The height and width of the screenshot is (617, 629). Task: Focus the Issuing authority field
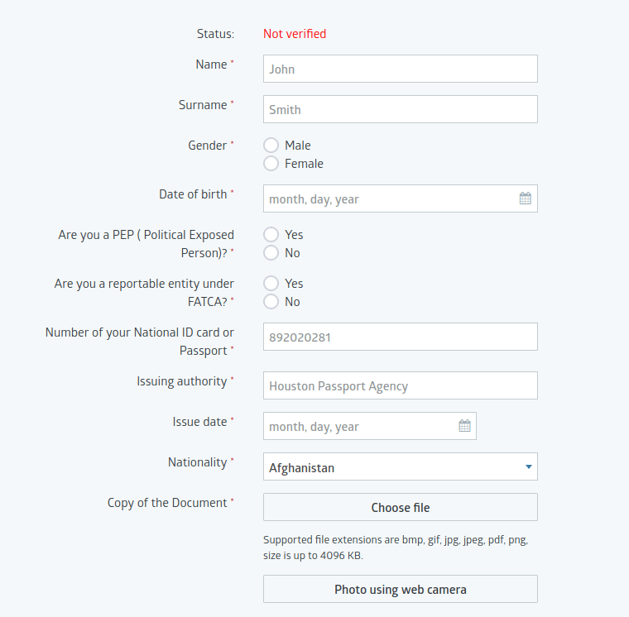pyautogui.click(x=400, y=385)
